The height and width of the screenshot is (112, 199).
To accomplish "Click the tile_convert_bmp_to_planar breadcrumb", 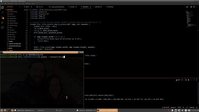I will point(53,10).
